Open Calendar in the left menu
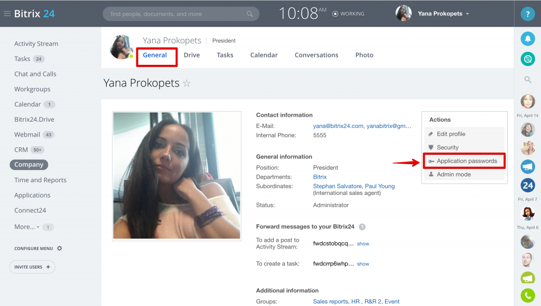Screen dimensions: 541x306 27,104
